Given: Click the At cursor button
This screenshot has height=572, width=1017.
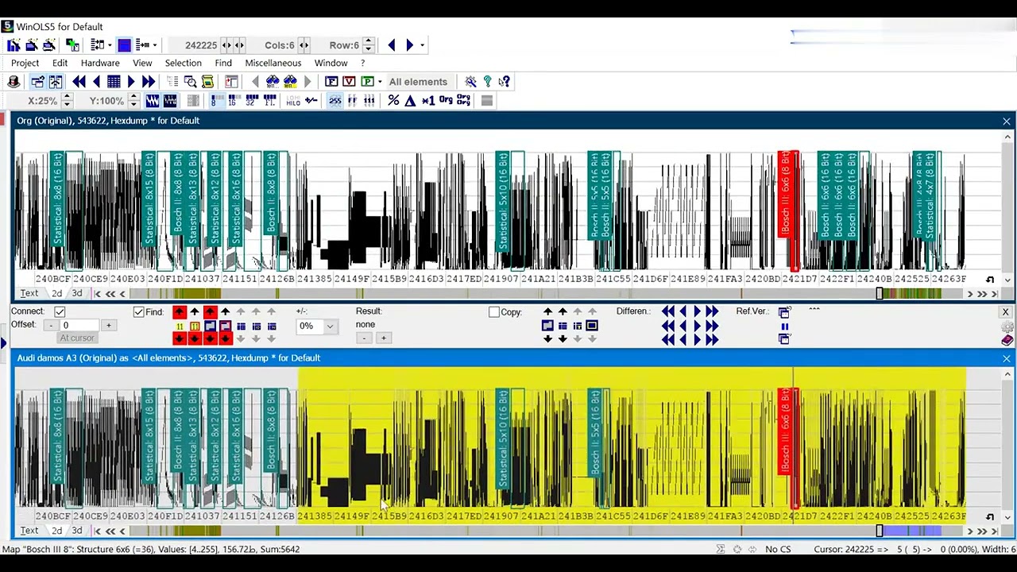Looking at the screenshot, I should pyautogui.click(x=76, y=338).
